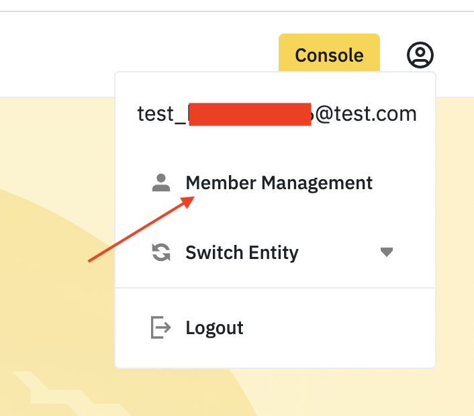474x416 pixels.
Task: Click the "@test.com" part of the email
Action: [x=366, y=113]
